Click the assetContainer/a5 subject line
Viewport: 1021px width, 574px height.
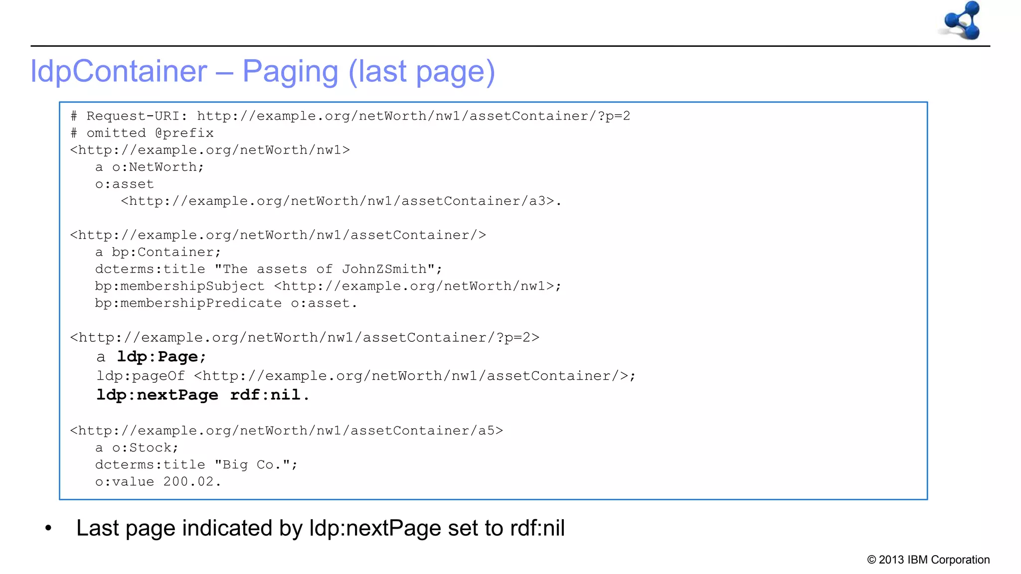coord(287,430)
